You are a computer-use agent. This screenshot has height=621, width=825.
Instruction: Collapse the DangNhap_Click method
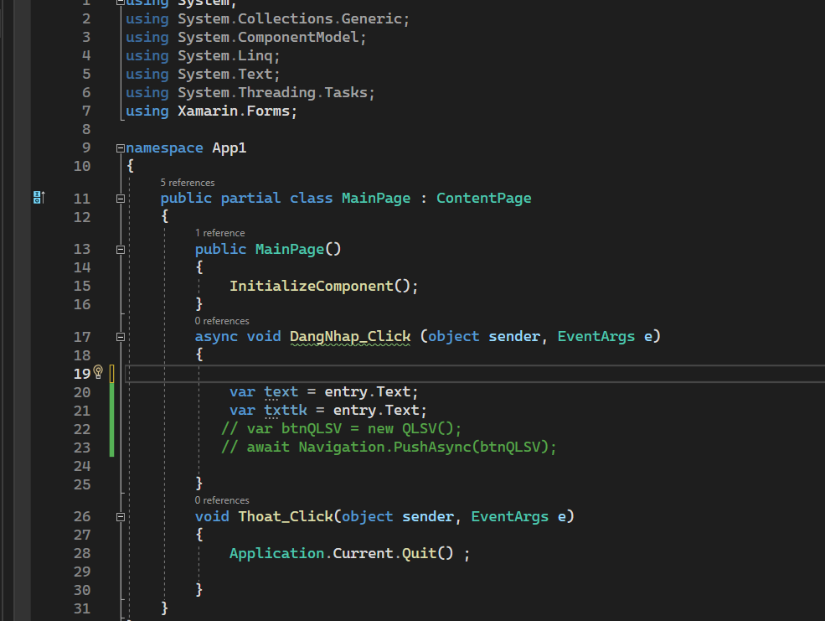click(x=120, y=336)
